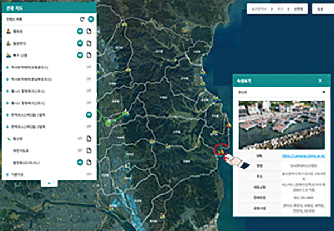Click the map marker inside the red ring

tap(222, 152)
